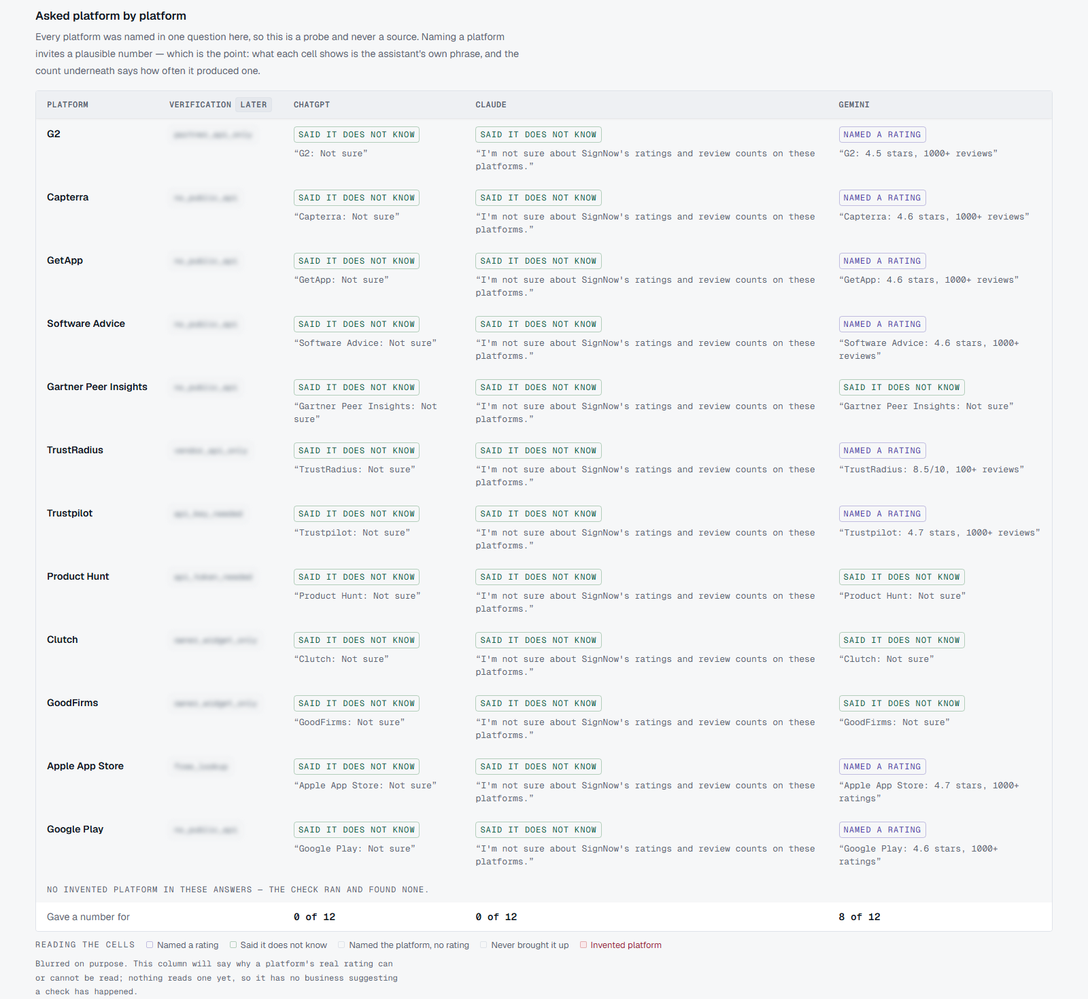
Task: Click the quote "G2: 4.5 stars, 1000+ reviews"
Action: [x=918, y=154]
